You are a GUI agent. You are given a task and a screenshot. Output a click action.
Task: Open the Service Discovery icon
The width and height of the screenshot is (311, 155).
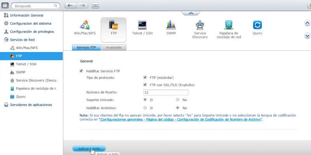coord(200,29)
